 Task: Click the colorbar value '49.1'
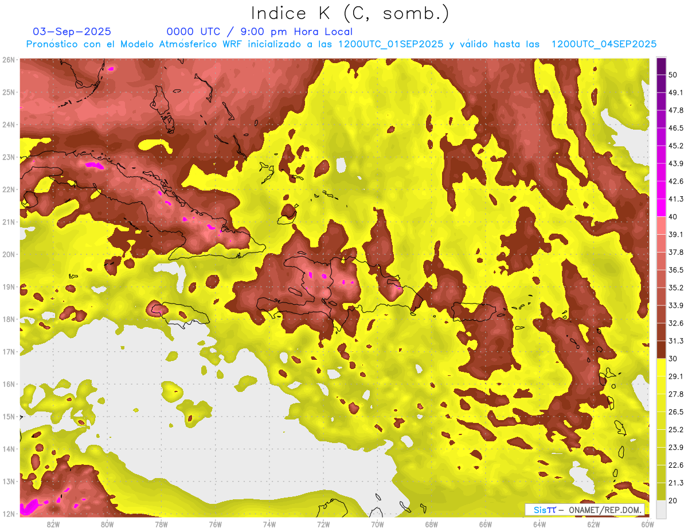675,92
